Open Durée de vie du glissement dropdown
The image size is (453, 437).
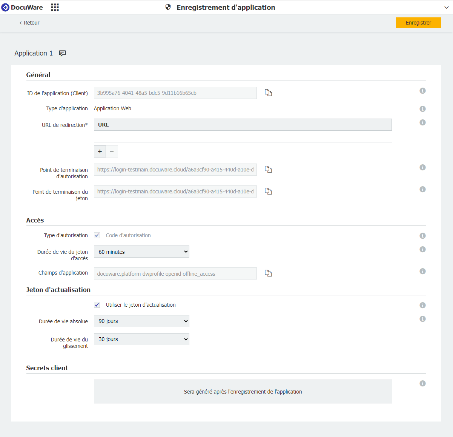point(141,339)
